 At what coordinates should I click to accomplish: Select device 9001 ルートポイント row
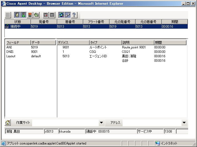coord(122,47)
